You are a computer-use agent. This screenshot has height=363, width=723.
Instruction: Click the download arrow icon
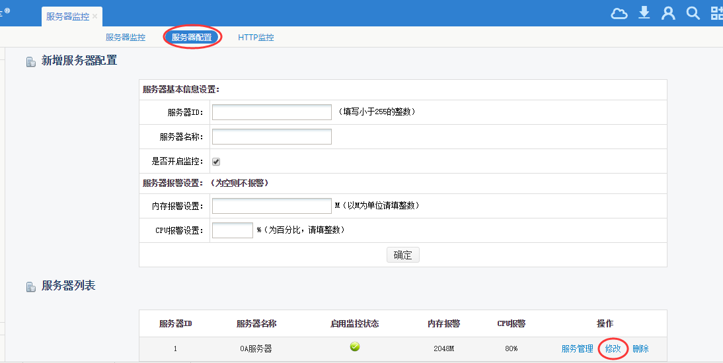(644, 13)
